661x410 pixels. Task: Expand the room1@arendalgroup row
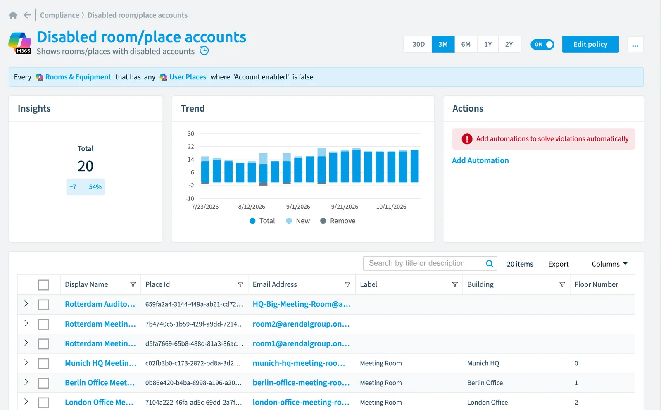[26, 343]
